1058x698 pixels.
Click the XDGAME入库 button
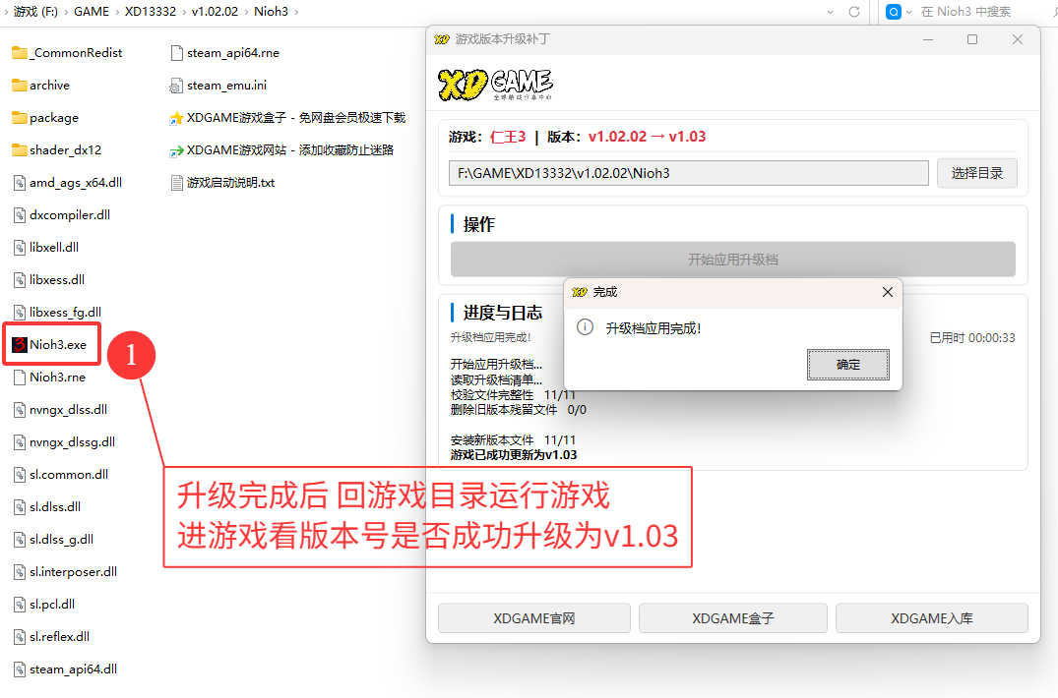pyautogui.click(x=931, y=618)
